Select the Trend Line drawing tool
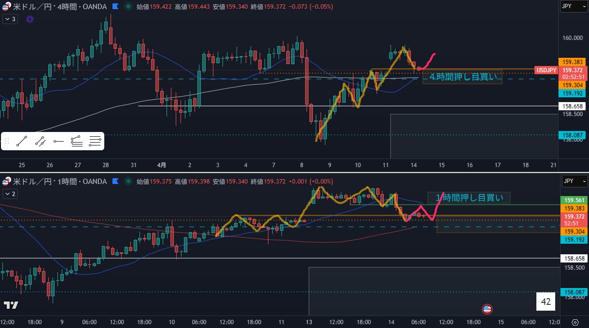This screenshot has height=328, width=589. (21, 141)
